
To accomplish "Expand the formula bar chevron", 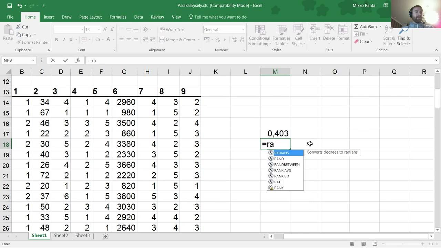I will pyautogui.click(x=437, y=60).
